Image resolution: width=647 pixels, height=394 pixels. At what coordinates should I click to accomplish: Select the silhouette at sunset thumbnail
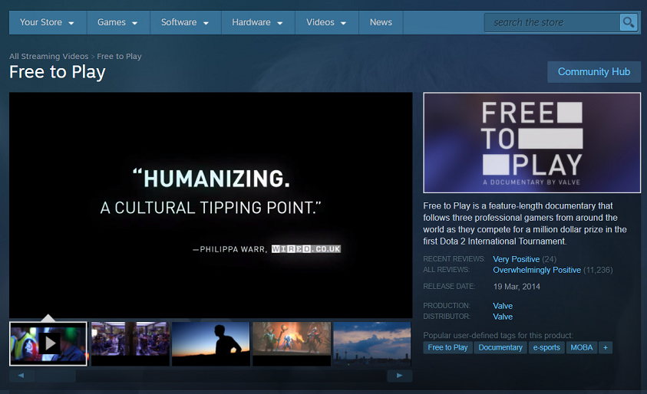tap(211, 343)
